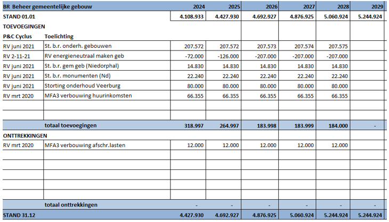Click the 'P&C Cyclus' header cell
This screenshot has height=222, width=389.
pos(18,36)
